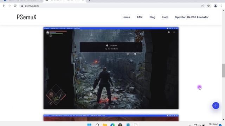Click the network icon in system tray
This screenshot has height=126, width=225.
pyautogui.click(x=195, y=125)
